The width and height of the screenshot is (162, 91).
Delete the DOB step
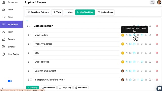point(157,53)
